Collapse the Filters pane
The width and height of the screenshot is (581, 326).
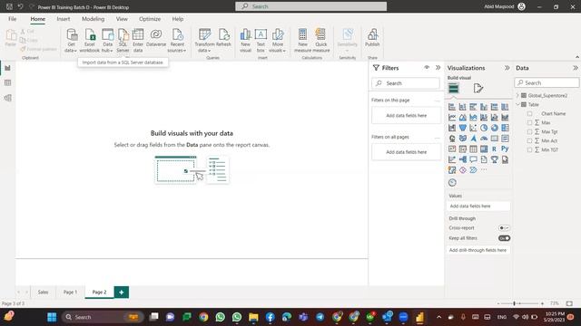438,68
